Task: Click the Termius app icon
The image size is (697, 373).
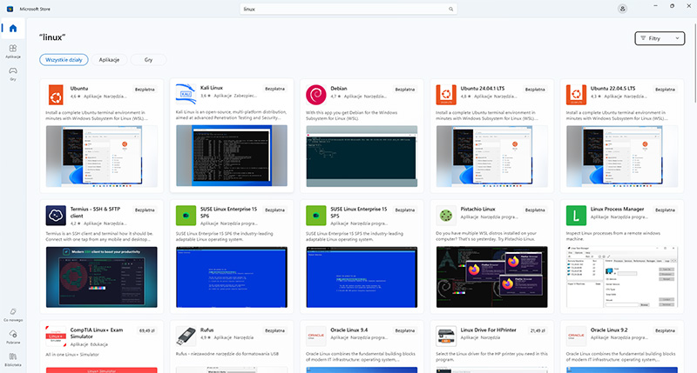Action: coord(56,216)
